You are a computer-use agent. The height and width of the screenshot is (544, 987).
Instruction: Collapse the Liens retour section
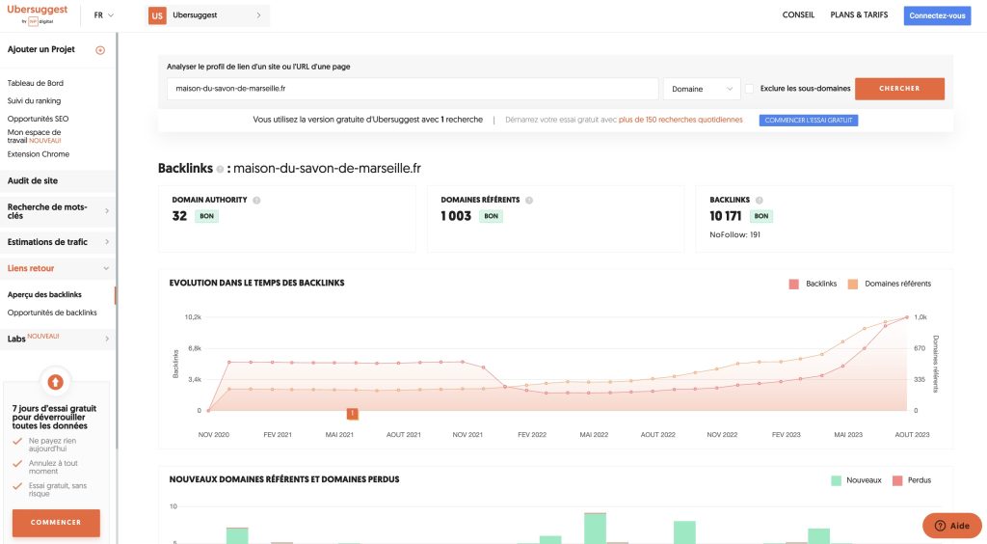[x=58, y=268]
